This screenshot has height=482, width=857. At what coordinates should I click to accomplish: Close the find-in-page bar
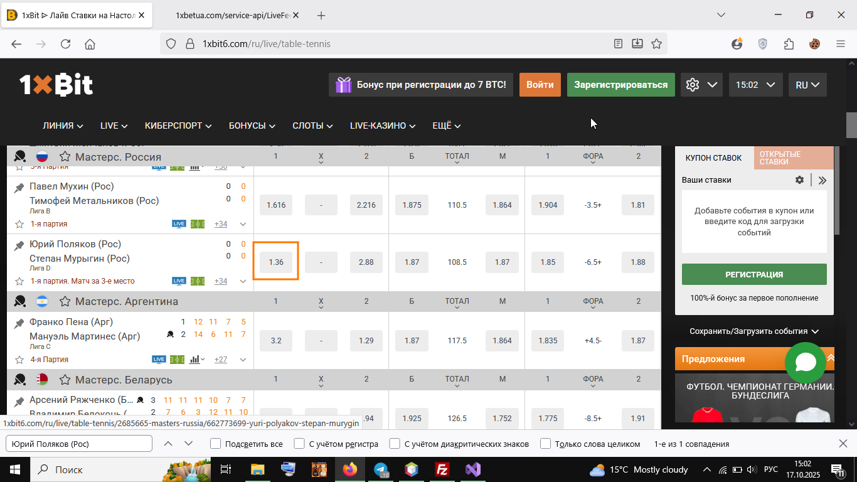tap(843, 444)
